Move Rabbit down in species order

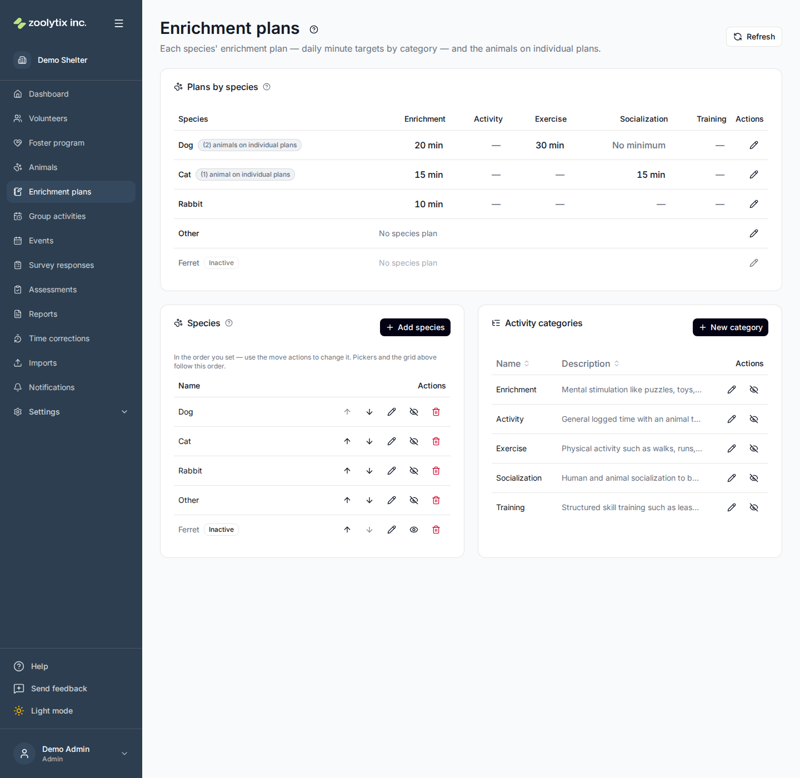[x=369, y=471]
